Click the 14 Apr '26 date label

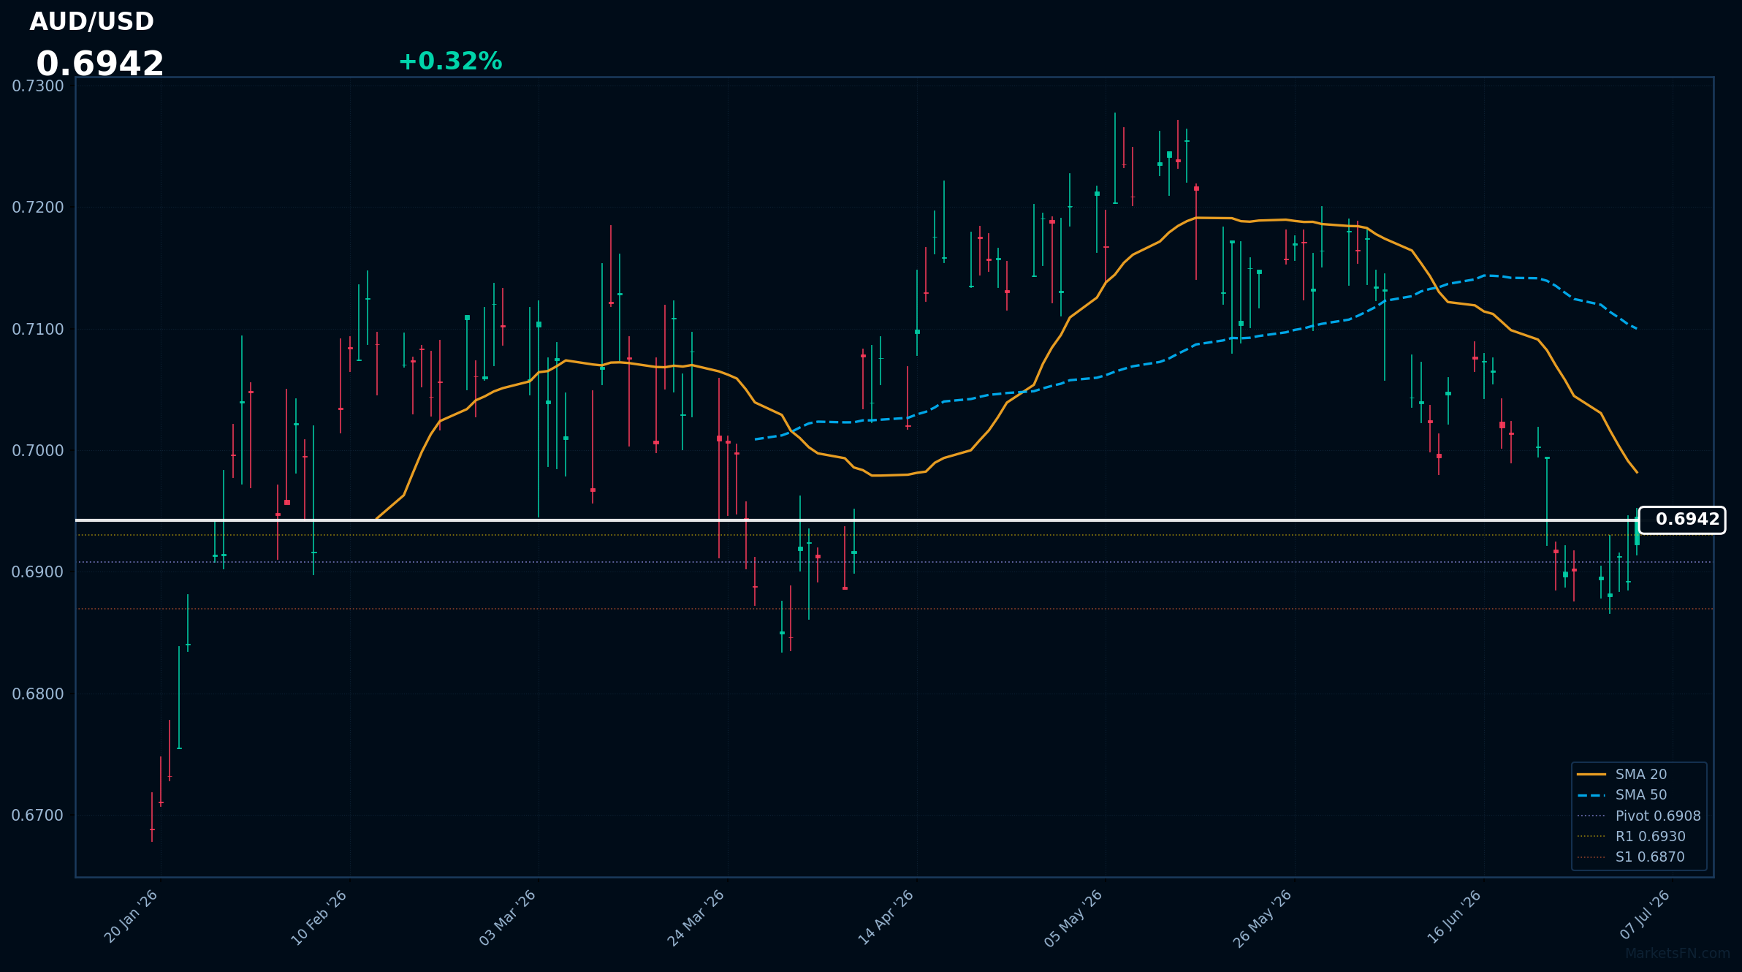pos(886,917)
